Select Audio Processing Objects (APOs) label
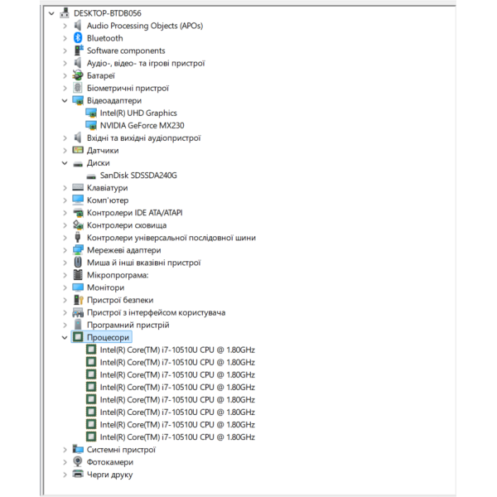The width and height of the screenshot is (497, 497). (145, 26)
